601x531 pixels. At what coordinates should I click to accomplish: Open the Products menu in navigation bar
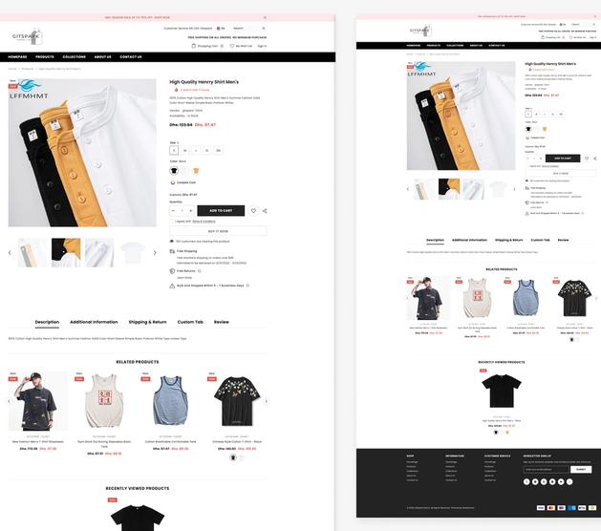click(x=45, y=56)
